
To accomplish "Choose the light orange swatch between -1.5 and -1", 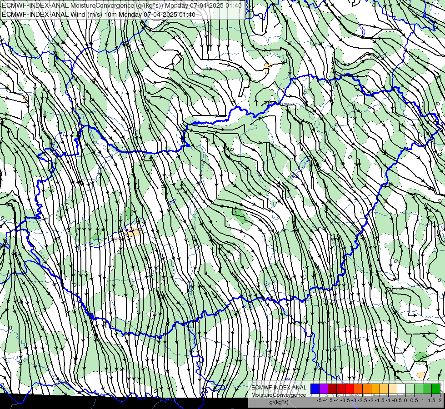I will tap(384, 389).
